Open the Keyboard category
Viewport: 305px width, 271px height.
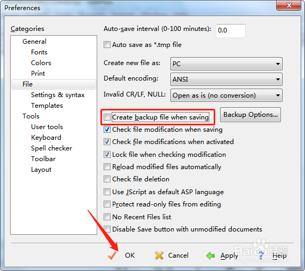(x=46, y=138)
